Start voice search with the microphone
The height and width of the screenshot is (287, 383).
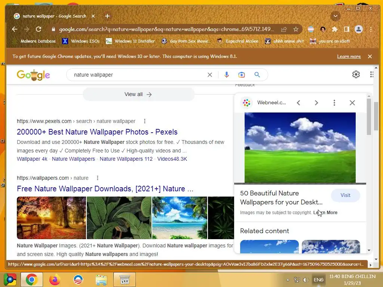tap(227, 75)
